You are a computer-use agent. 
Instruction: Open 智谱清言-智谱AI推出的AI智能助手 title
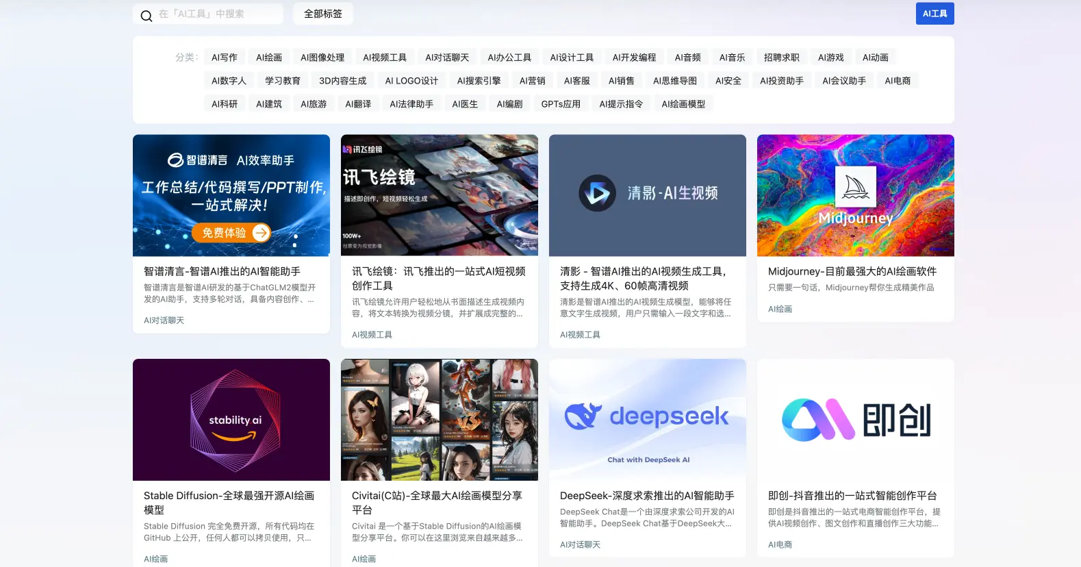coord(222,271)
